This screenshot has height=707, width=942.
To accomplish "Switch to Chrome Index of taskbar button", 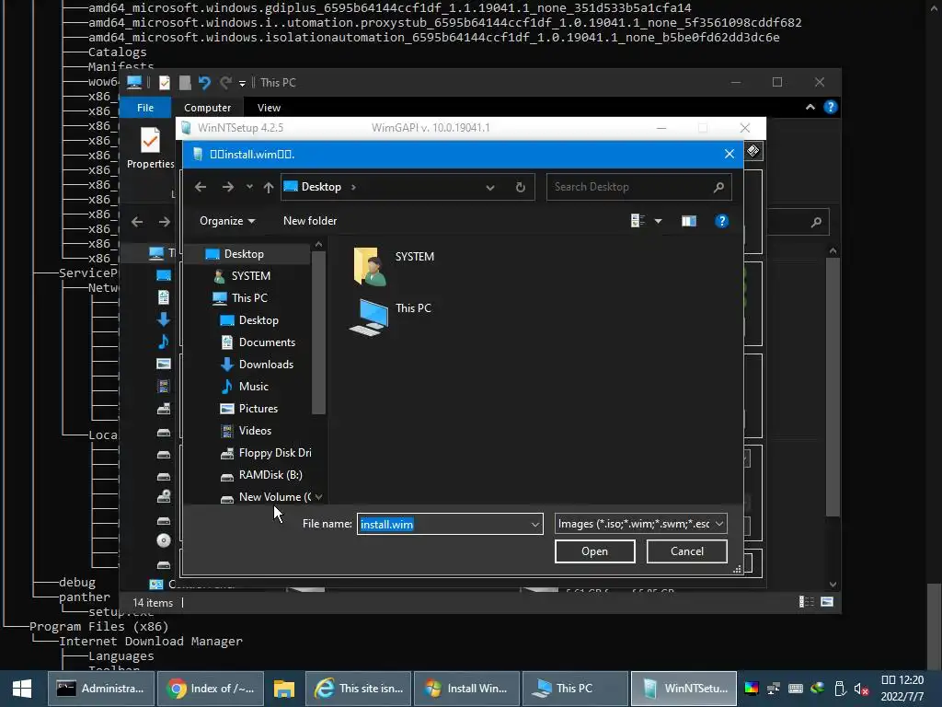I will click(211, 689).
